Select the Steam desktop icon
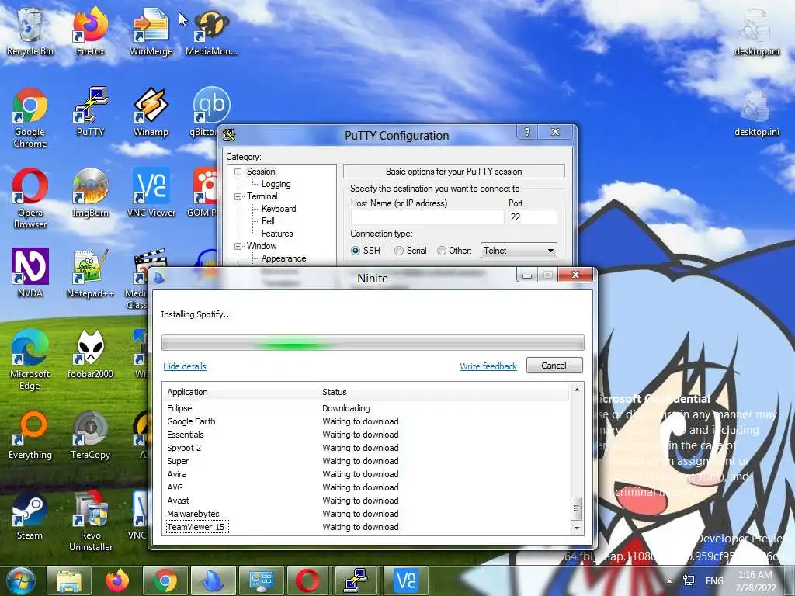 [30, 515]
